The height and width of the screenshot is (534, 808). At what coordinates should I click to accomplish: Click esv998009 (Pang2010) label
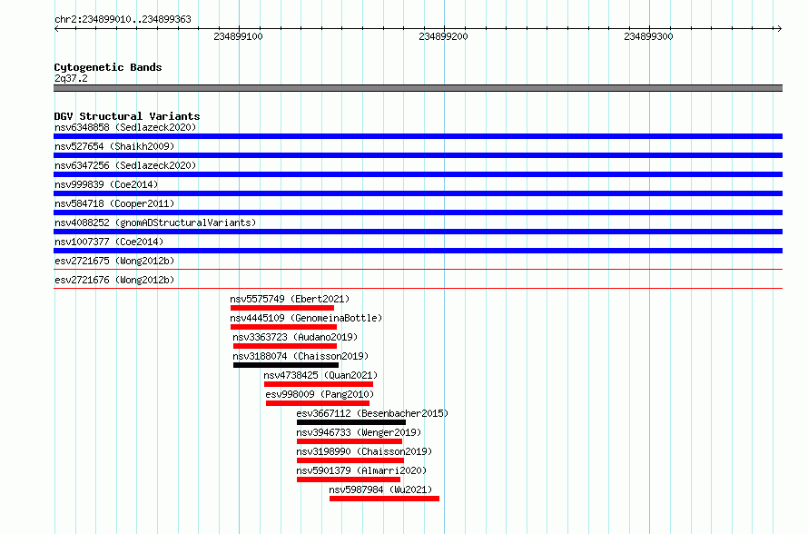320,394
